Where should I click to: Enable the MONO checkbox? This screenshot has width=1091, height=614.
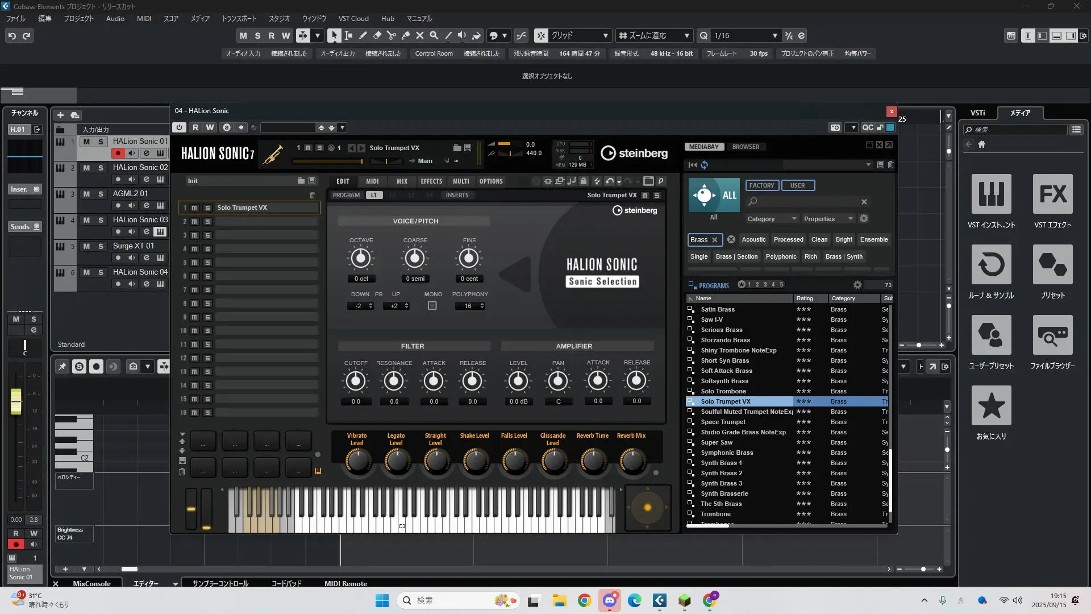click(432, 306)
